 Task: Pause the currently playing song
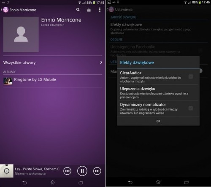coord(82,171)
